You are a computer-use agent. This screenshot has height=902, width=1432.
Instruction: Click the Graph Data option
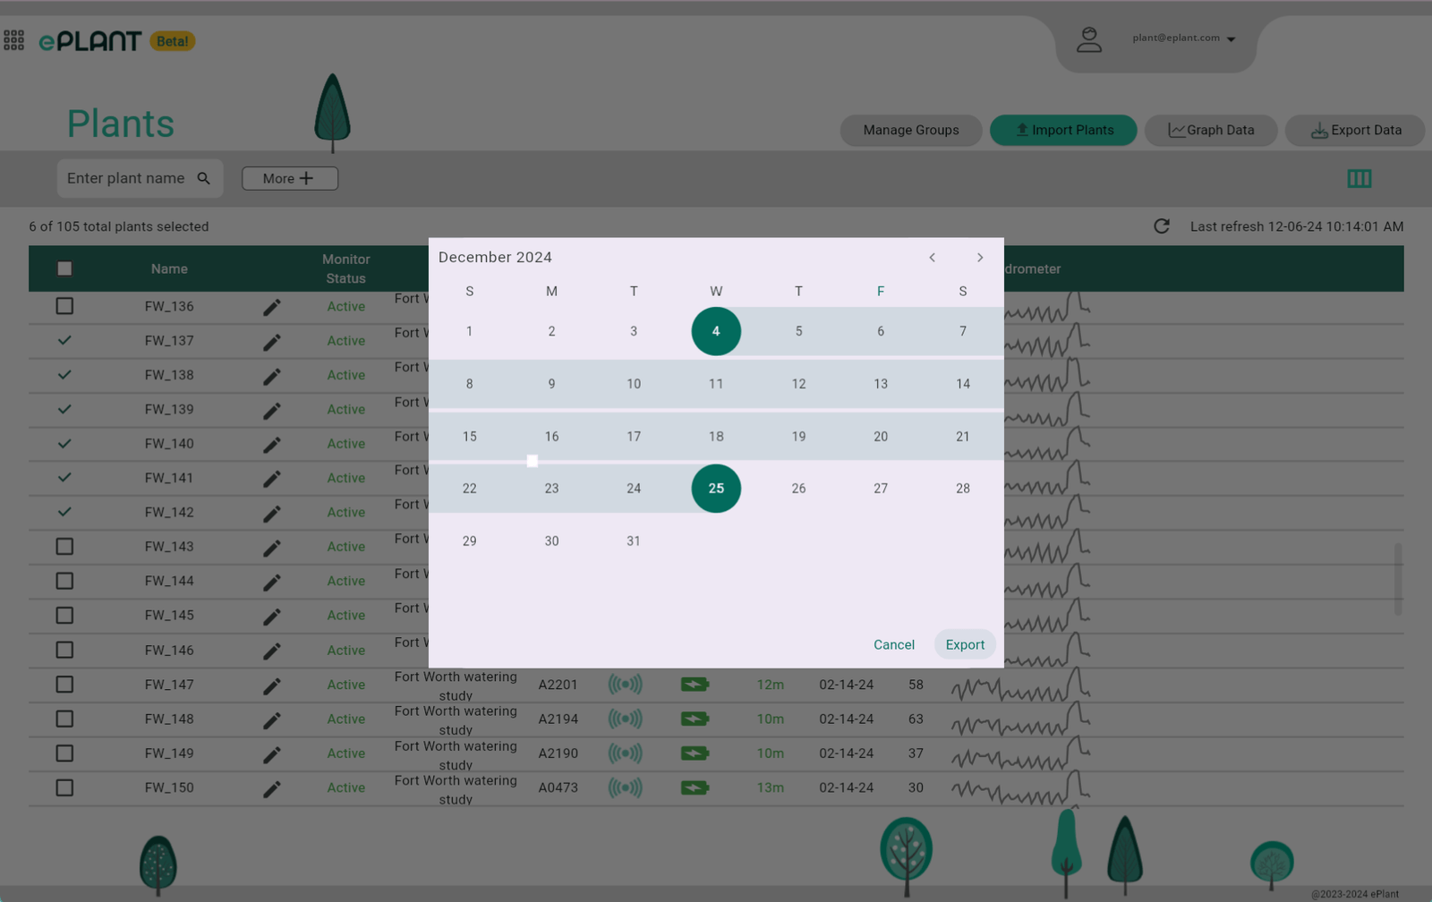1211,130
